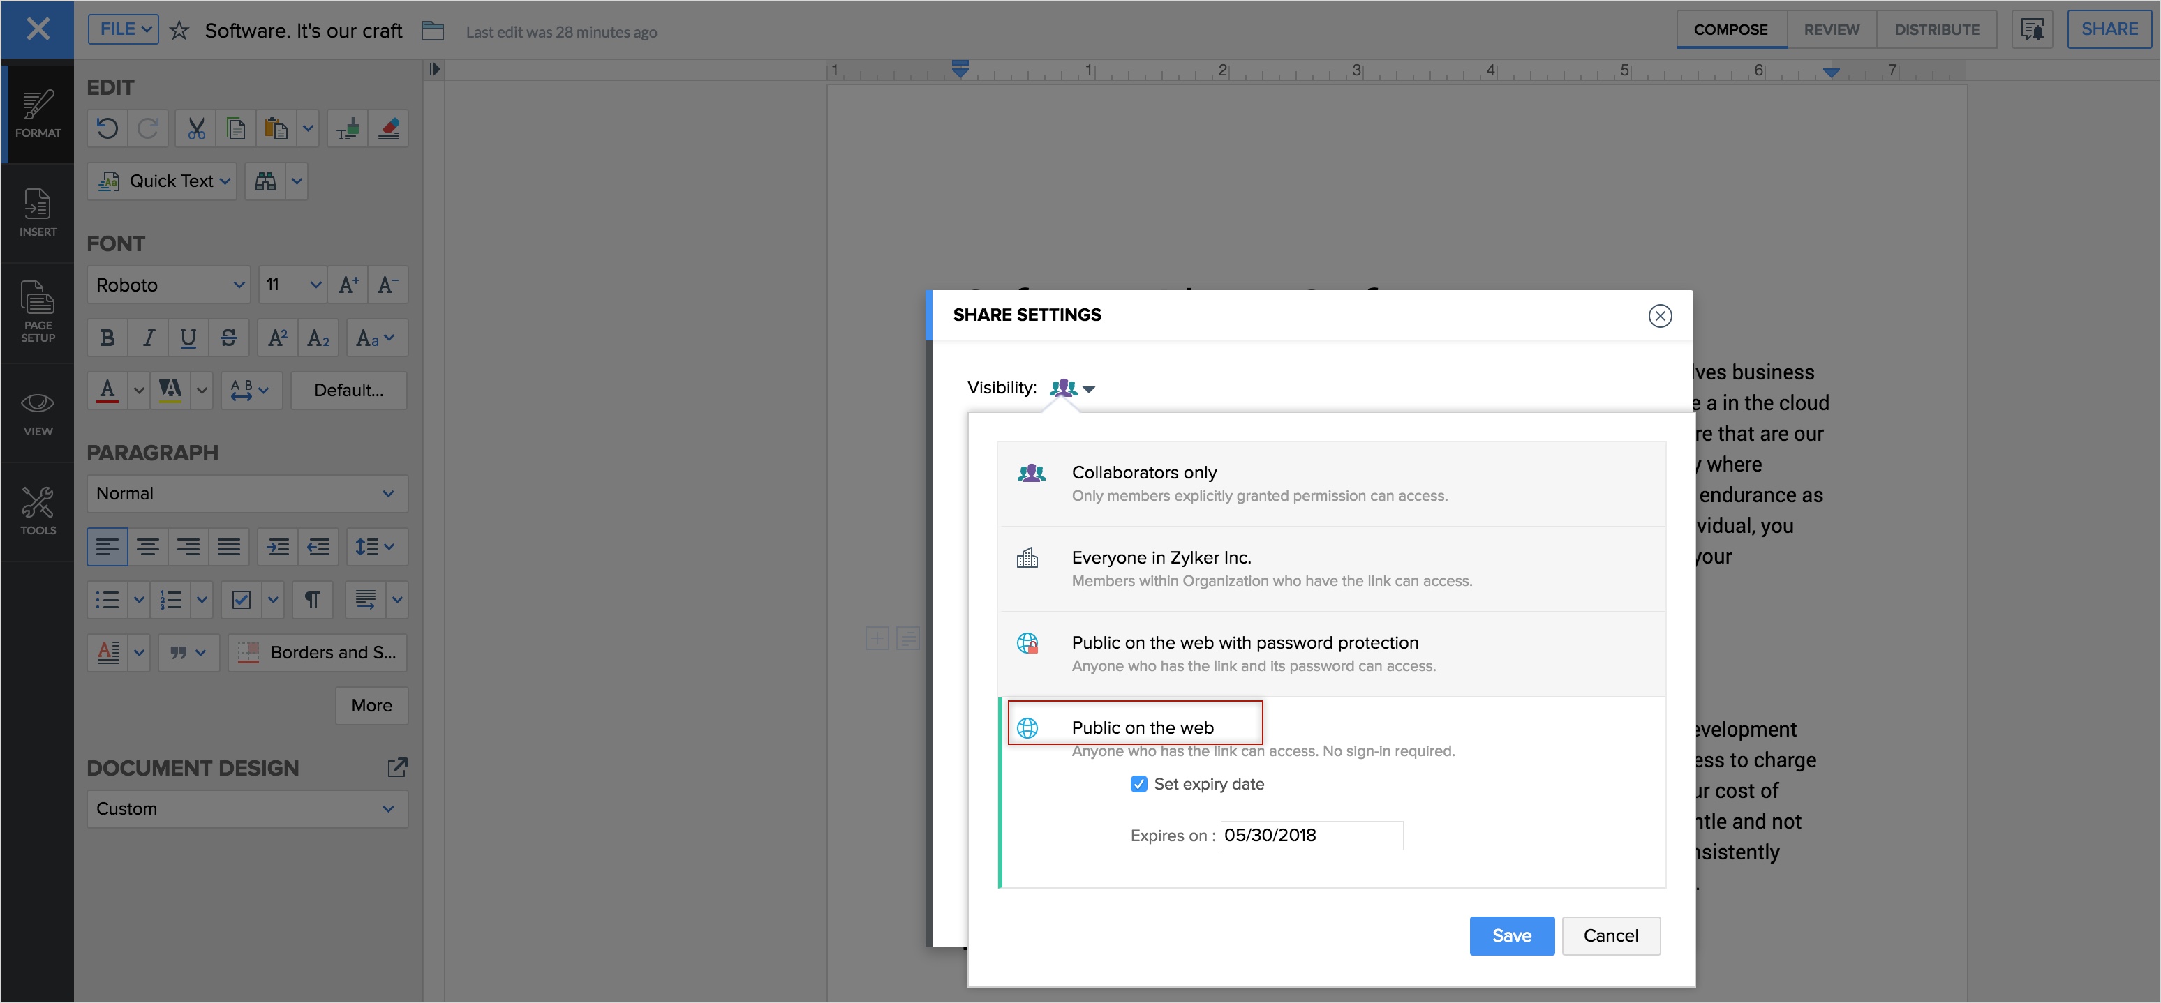2161x1003 pixels.
Task: Click the Cut scissors icon
Action: 196,128
